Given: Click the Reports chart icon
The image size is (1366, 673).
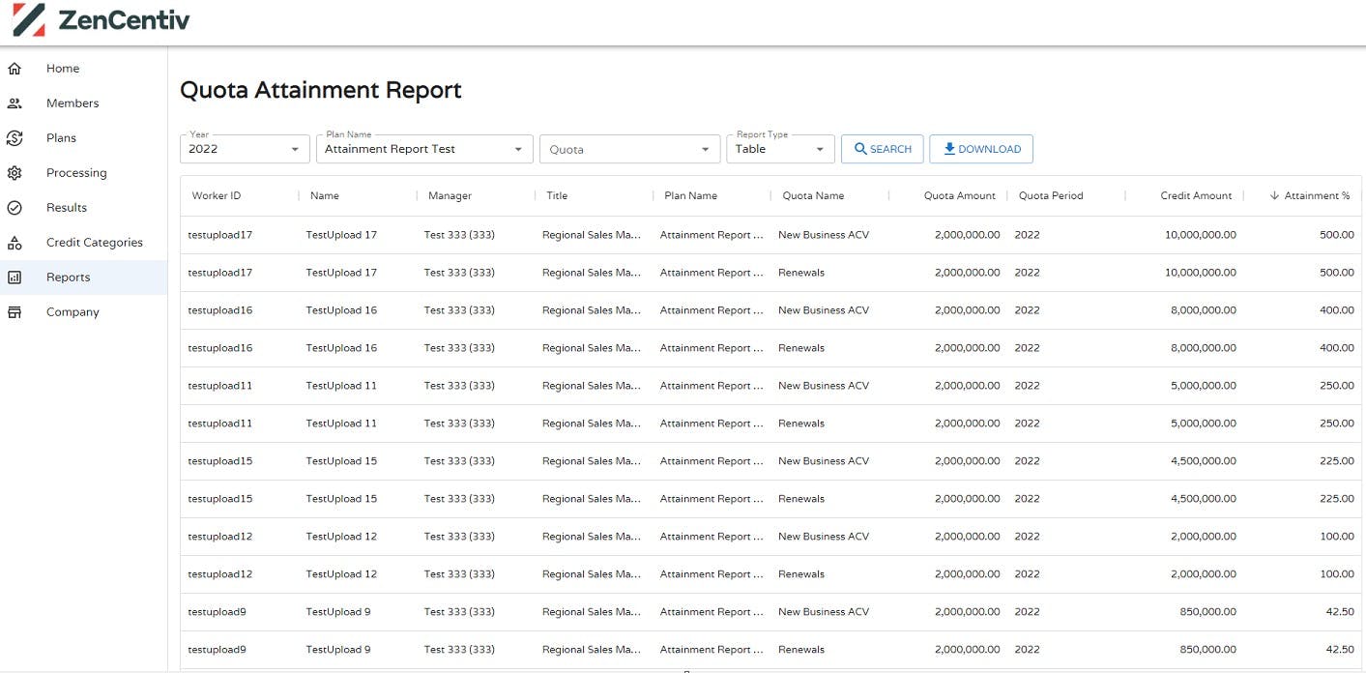Looking at the screenshot, I should click(15, 278).
